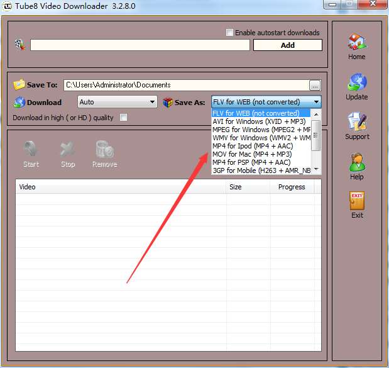This screenshot has height=368, width=389.
Task: Open the Auto download quality dropdown
Action: (x=118, y=102)
